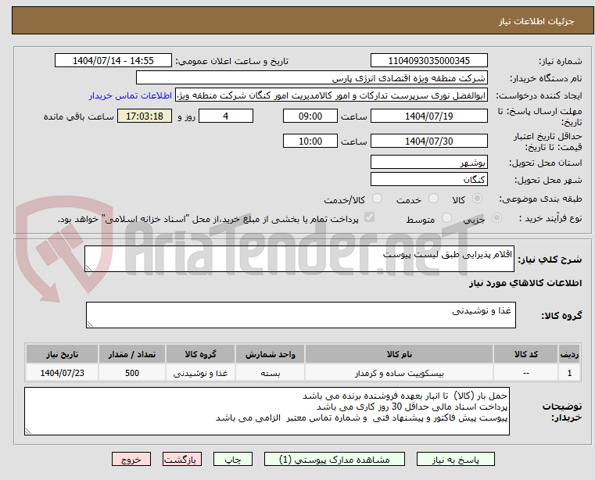595x480 pixels.
Task: Click the validity time field 10:00
Action: pyautogui.click(x=310, y=141)
